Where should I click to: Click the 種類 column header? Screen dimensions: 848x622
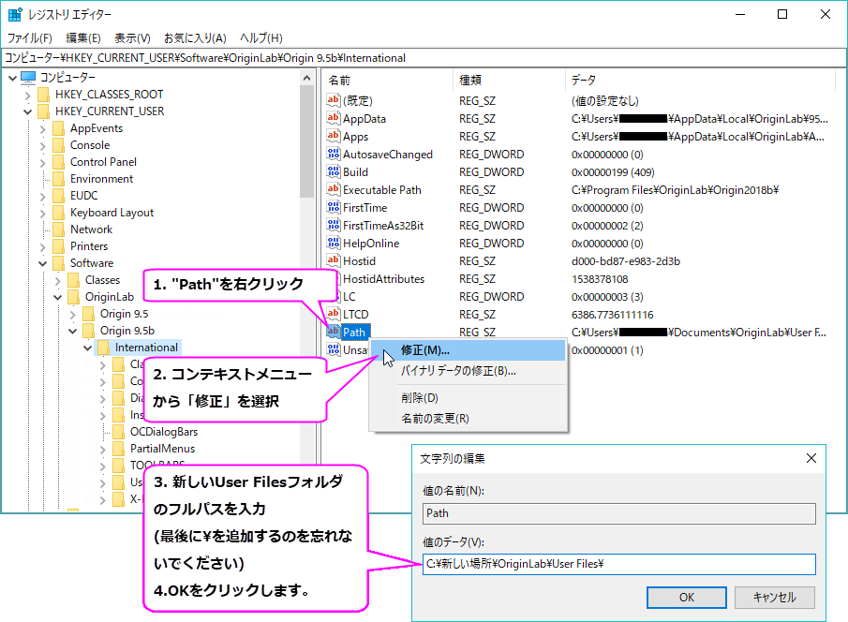pyautogui.click(x=509, y=80)
